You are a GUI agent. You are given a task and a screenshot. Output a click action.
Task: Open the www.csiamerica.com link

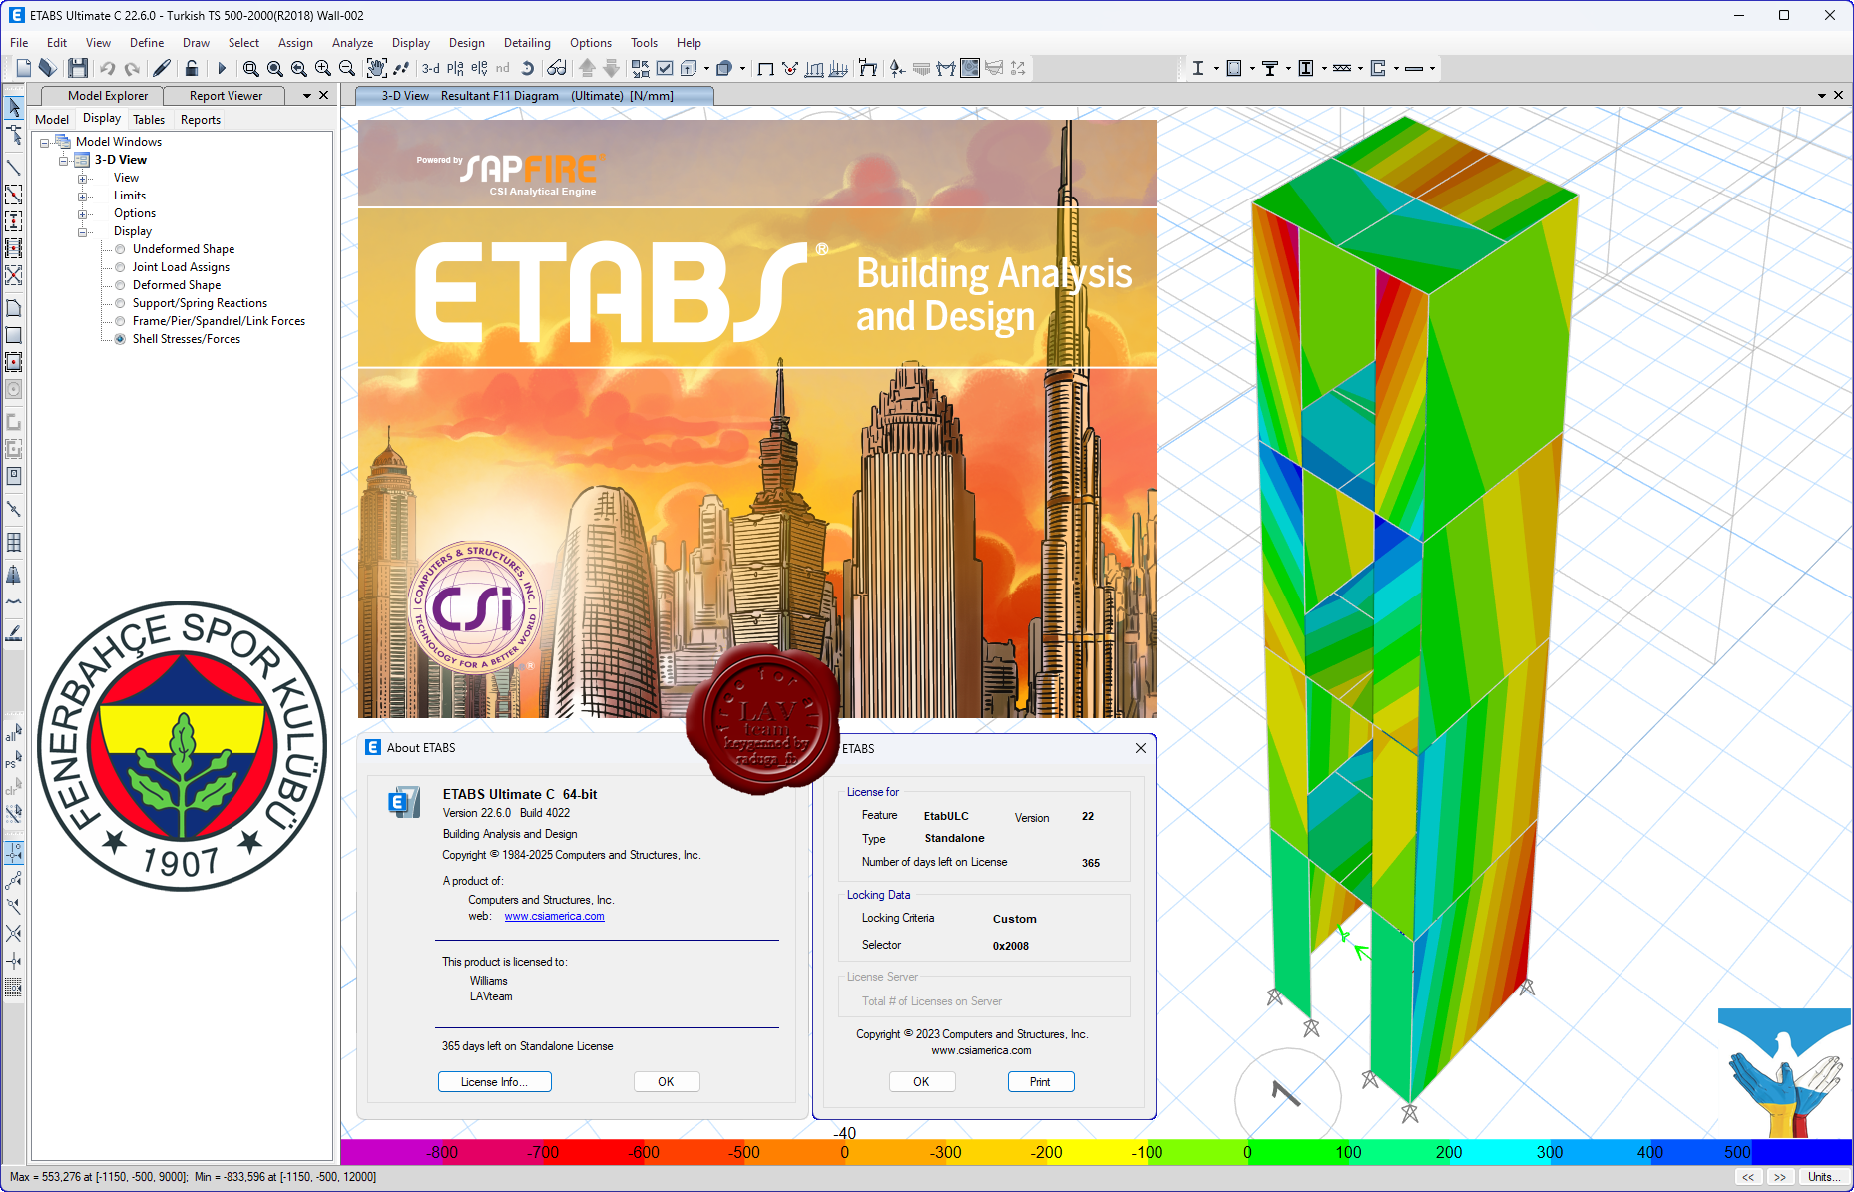[x=554, y=917]
